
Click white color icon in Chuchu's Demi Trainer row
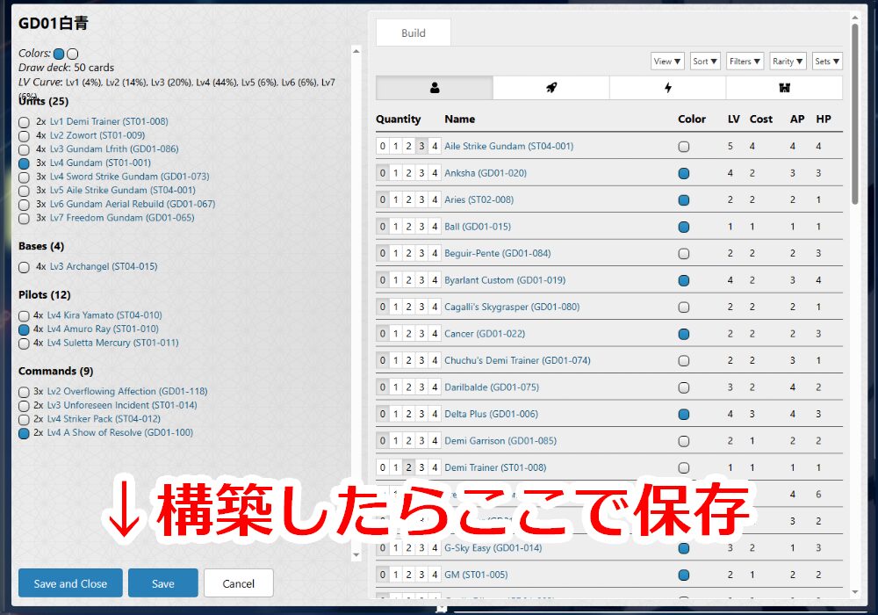(684, 361)
